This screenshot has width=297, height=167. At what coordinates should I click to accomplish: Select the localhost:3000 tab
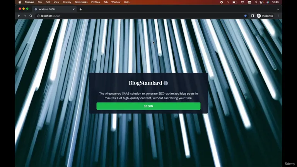[55, 9]
